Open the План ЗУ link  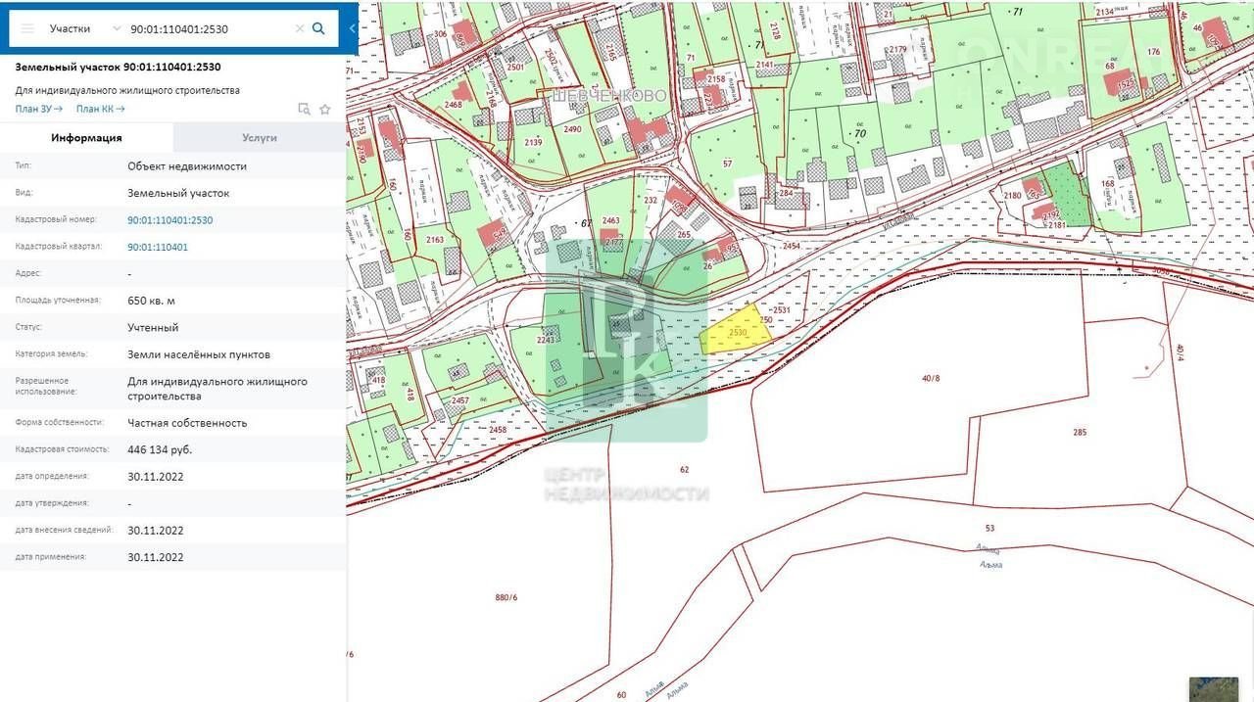click(39, 109)
